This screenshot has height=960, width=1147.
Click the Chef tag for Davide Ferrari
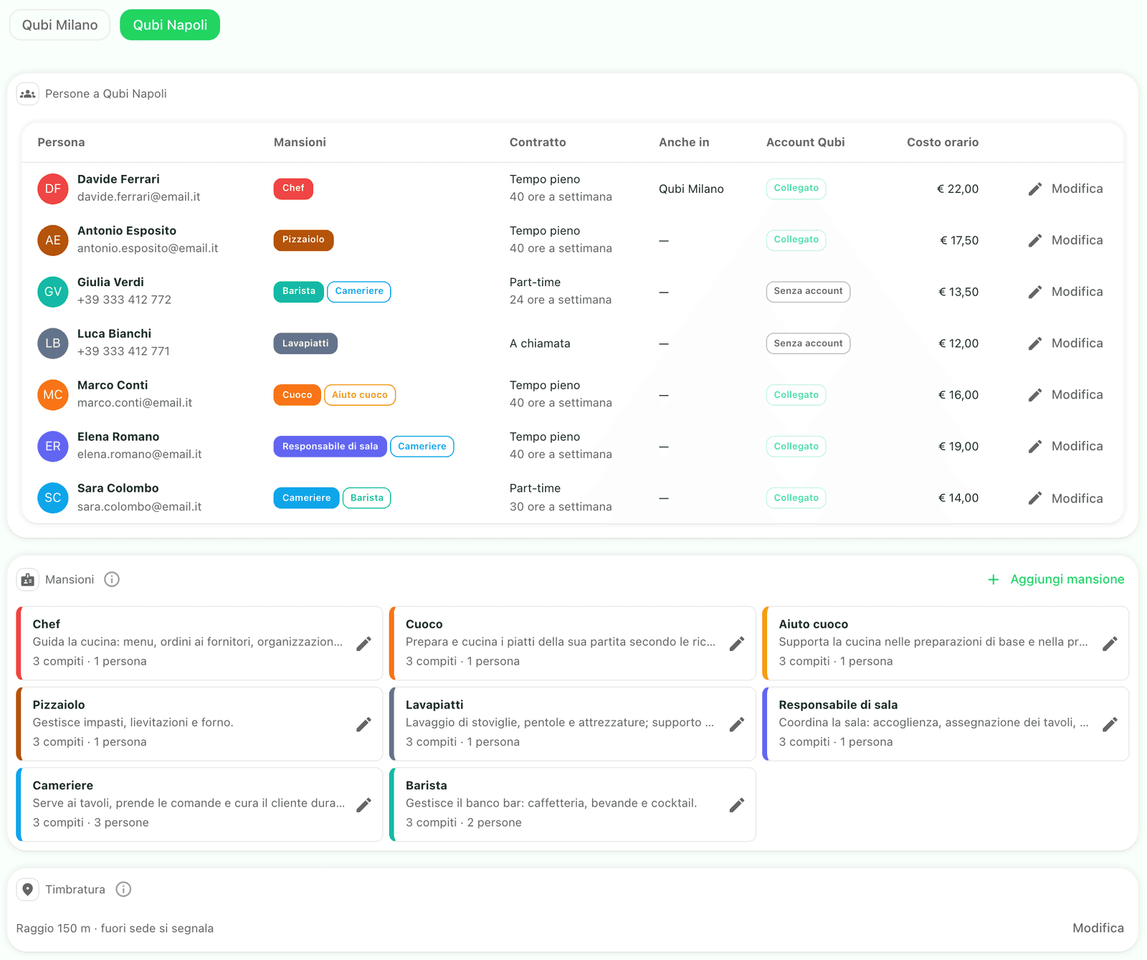tap(293, 189)
